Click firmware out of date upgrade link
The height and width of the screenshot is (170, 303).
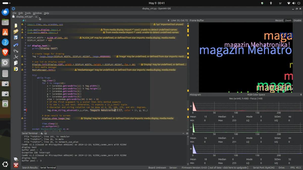click(215, 167)
